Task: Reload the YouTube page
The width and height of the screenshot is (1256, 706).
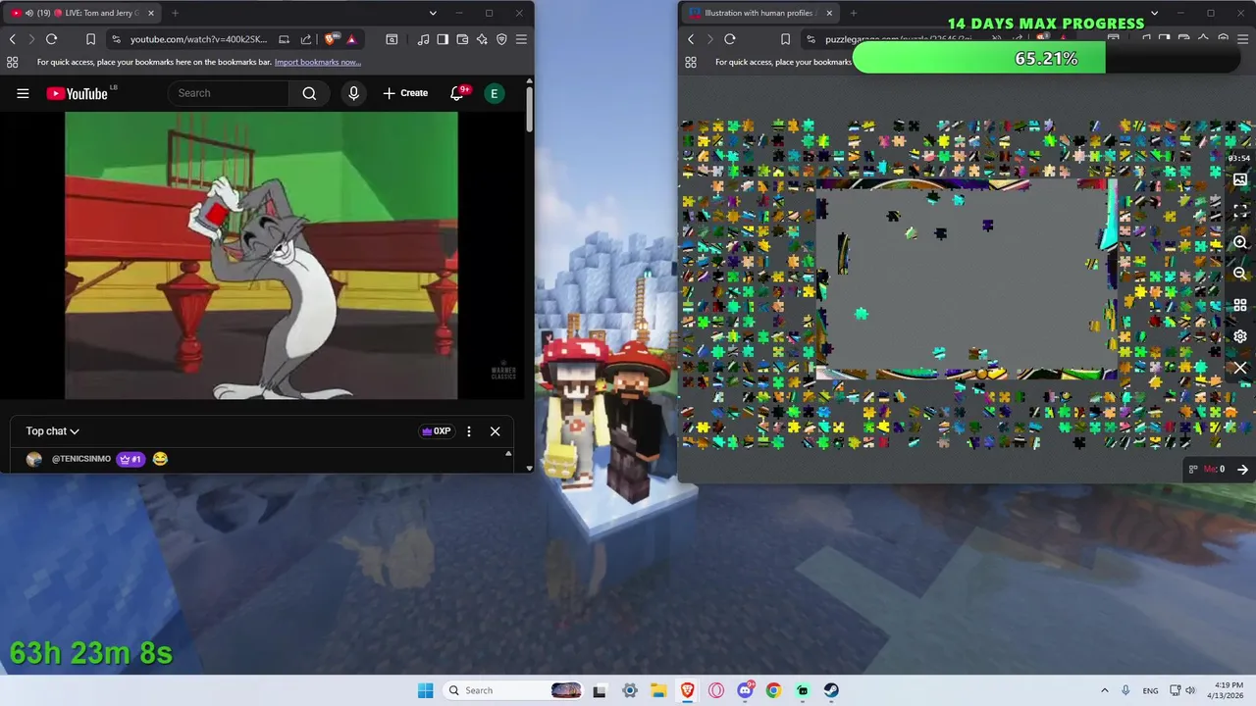Action: (x=52, y=39)
